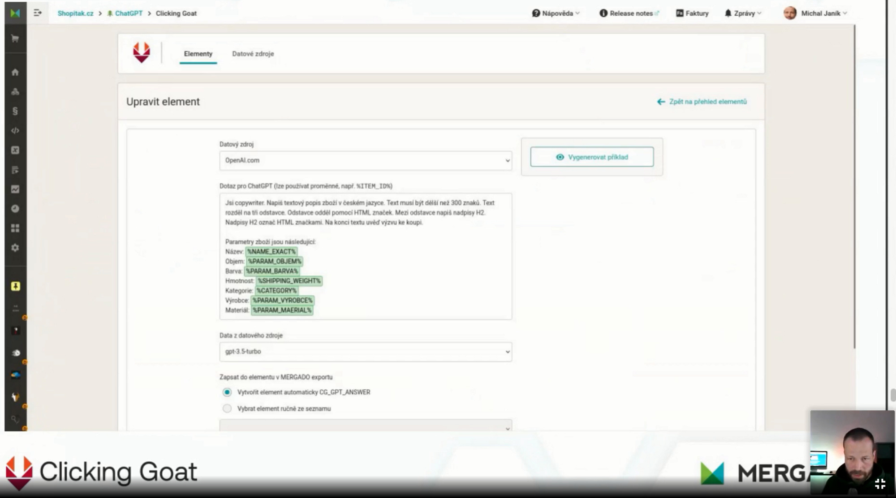896x498 pixels.
Task: Go to ChatGPT breadcrumb link
Action: point(125,13)
